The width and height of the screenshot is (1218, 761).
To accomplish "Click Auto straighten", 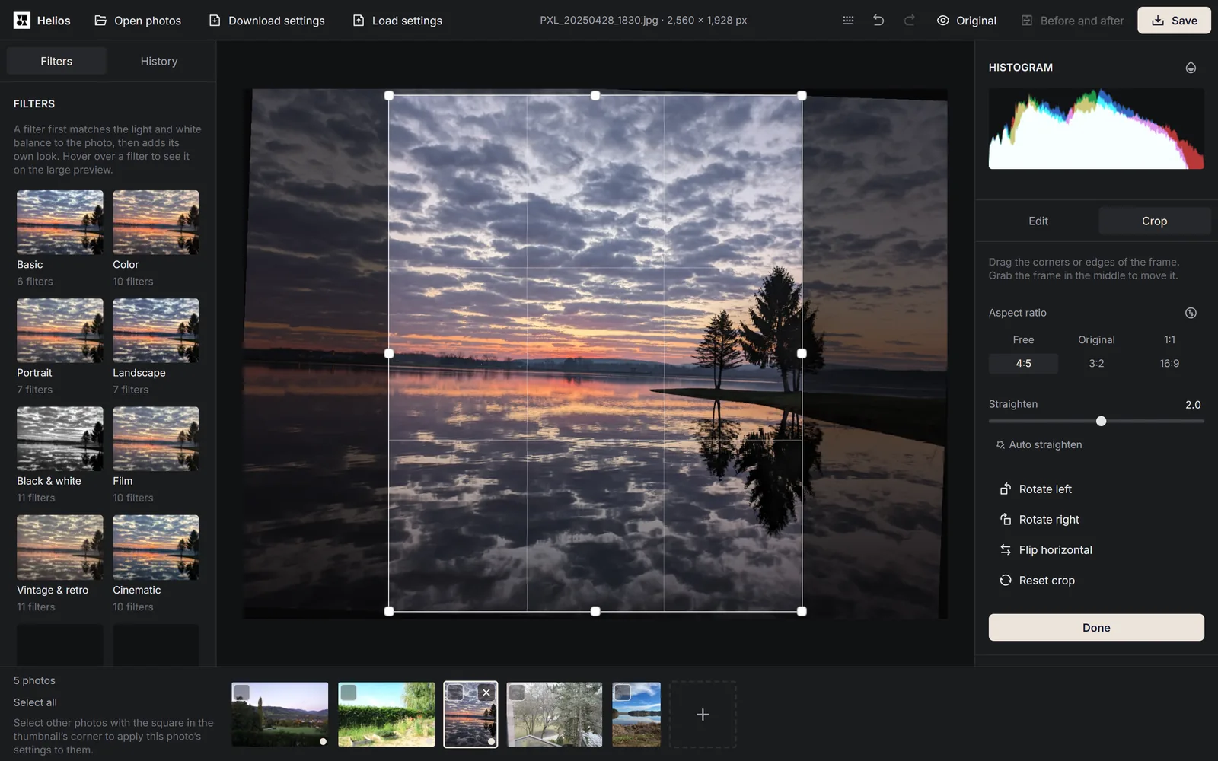I will 1038,444.
